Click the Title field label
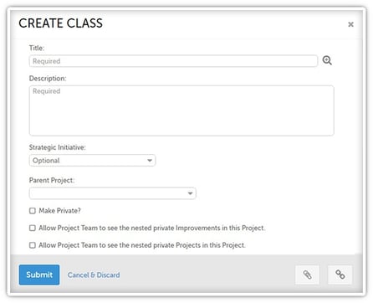Screen dimensions: 373x303 [37, 48]
